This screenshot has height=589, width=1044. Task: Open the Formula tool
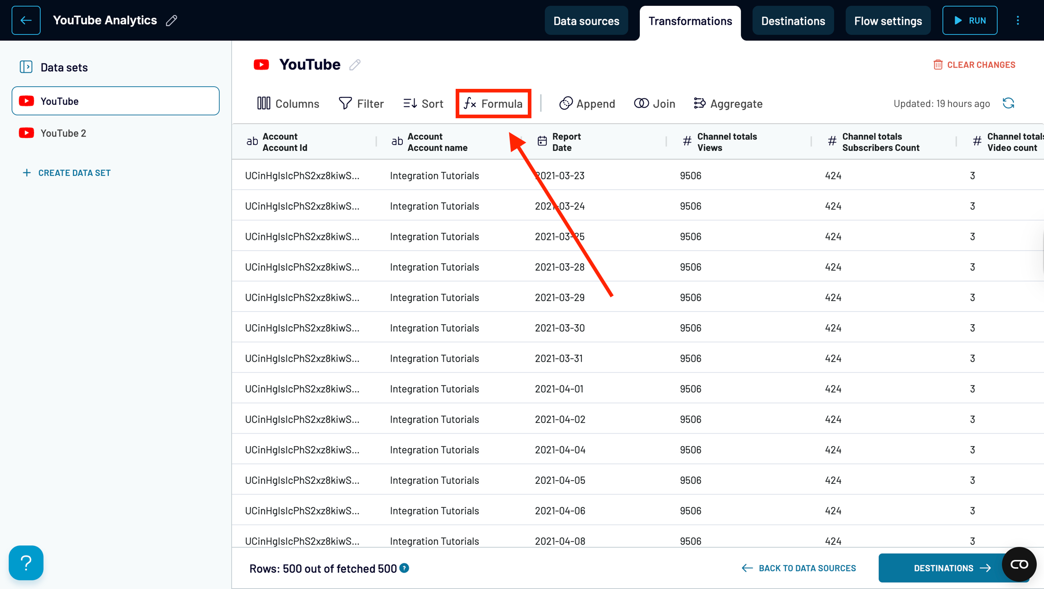tap(493, 103)
